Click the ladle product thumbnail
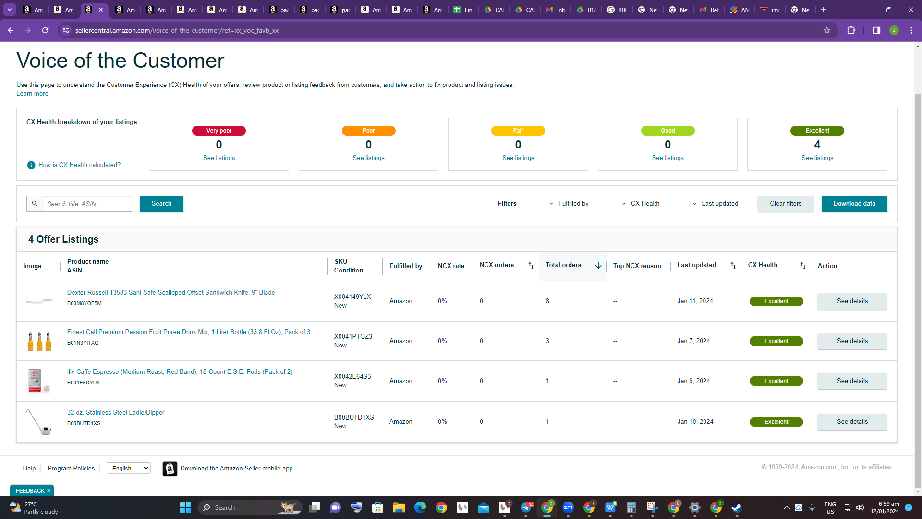Screen dimensions: 922x519 (39, 422)
